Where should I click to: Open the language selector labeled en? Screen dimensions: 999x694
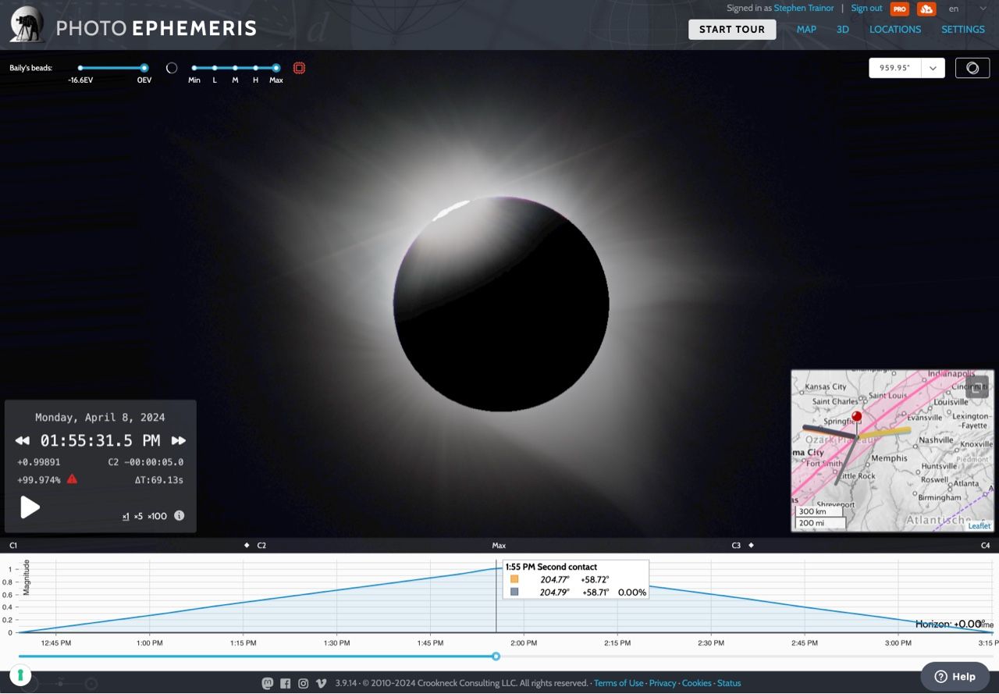(954, 9)
